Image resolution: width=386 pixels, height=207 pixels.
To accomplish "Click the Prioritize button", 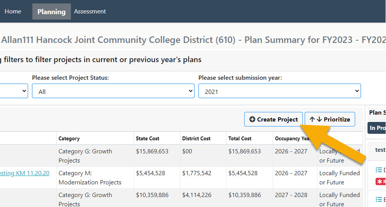I will [x=330, y=119].
